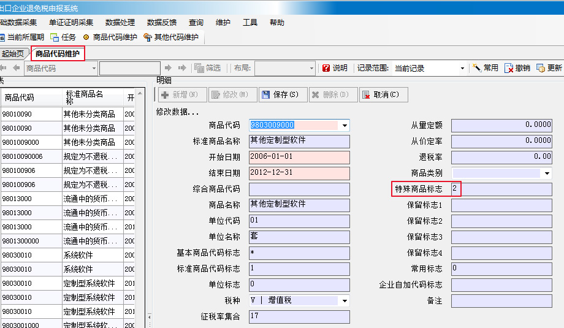Open the 说明 help icon

coord(326,68)
